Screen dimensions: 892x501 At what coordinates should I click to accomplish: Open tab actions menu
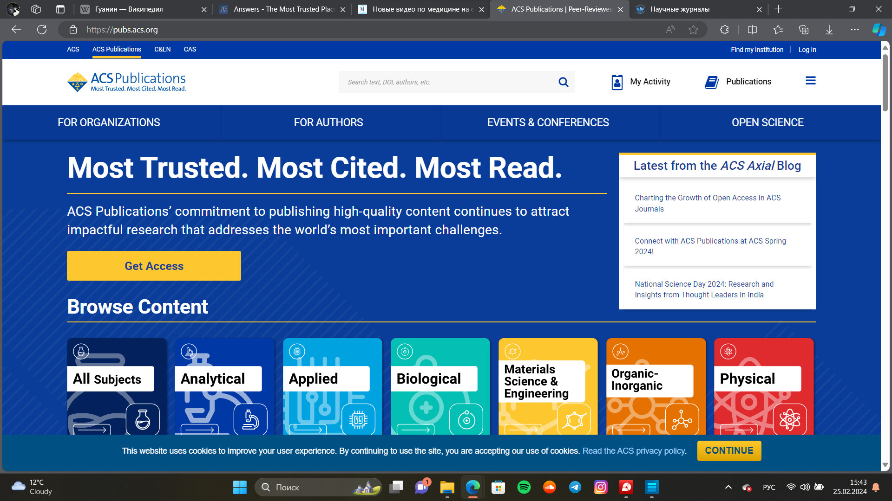[60, 9]
